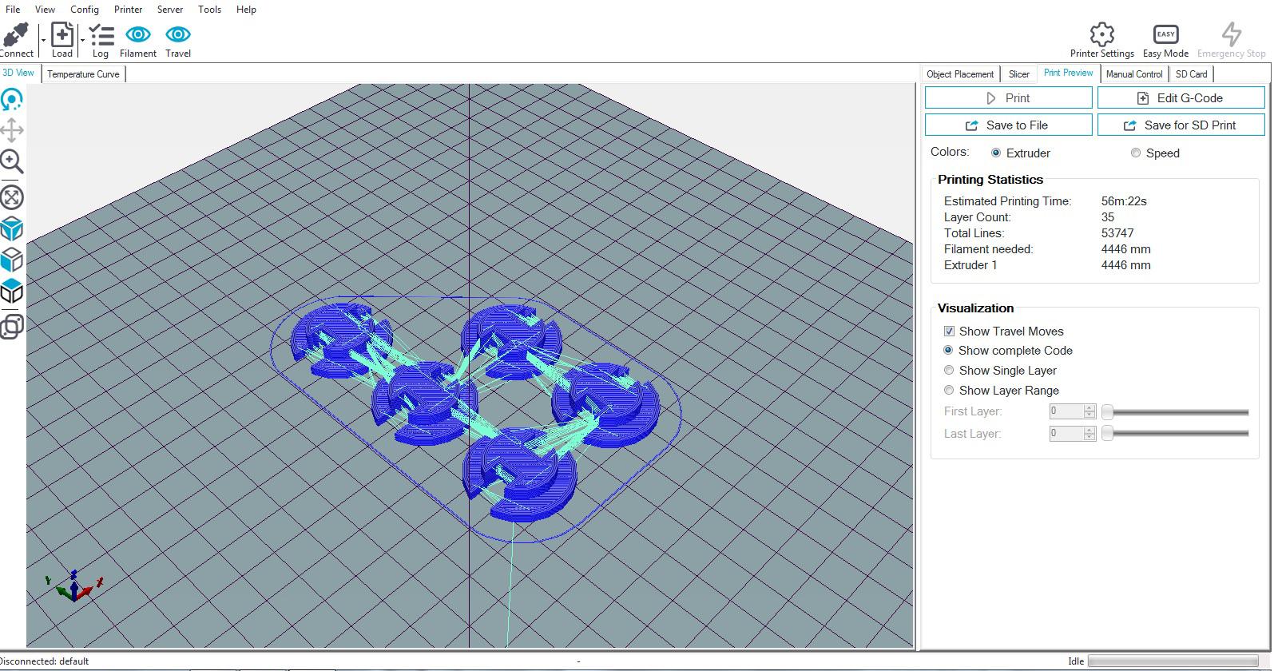
Task: Switch to the SD Card tab
Action: (1192, 74)
